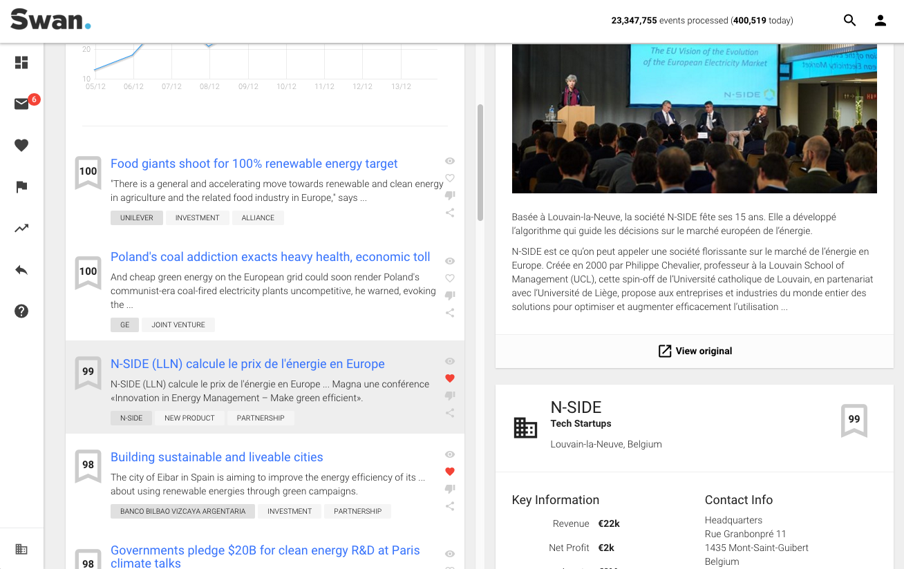Click the N-SIDE company name heading
Screen dimensions: 904x569
coord(576,407)
